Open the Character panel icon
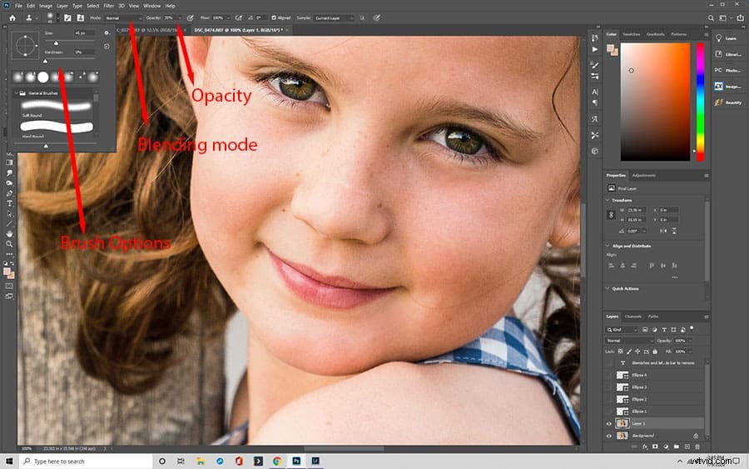 tap(595, 92)
